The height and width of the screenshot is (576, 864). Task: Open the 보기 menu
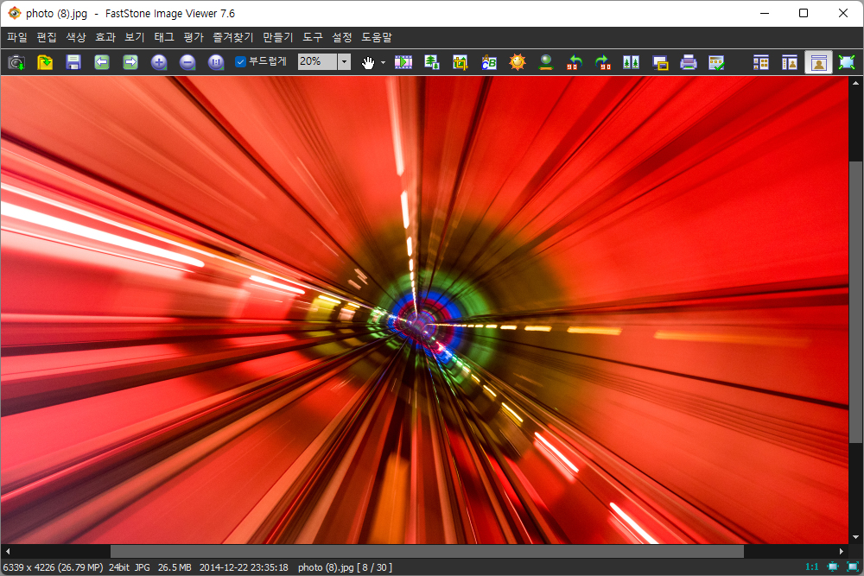pyautogui.click(x=135, y=37)
